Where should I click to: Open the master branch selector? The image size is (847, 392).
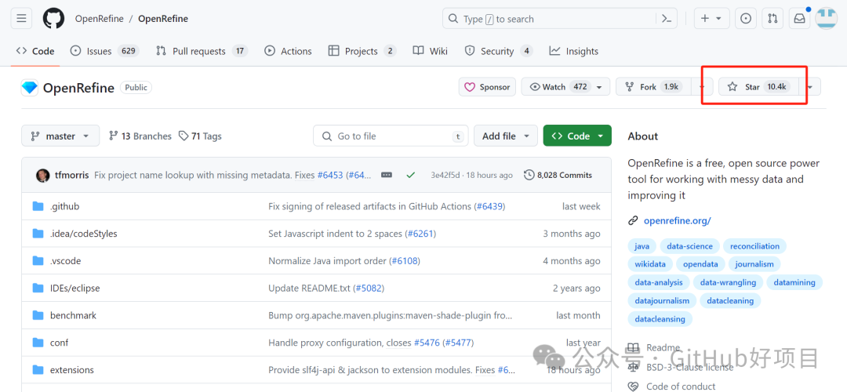click(60, 136)
